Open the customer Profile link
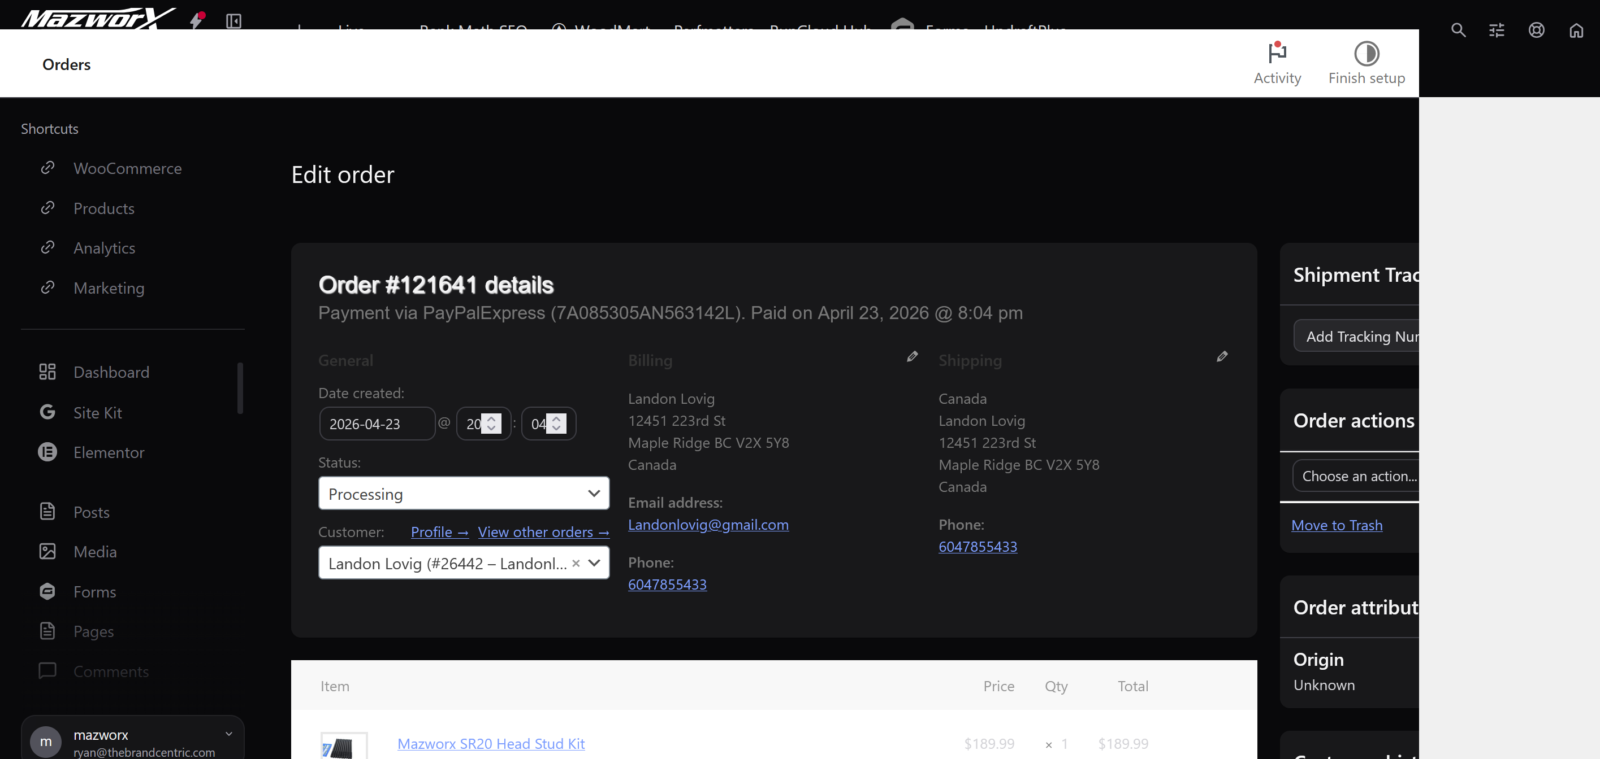 click(x=440, y=532)
